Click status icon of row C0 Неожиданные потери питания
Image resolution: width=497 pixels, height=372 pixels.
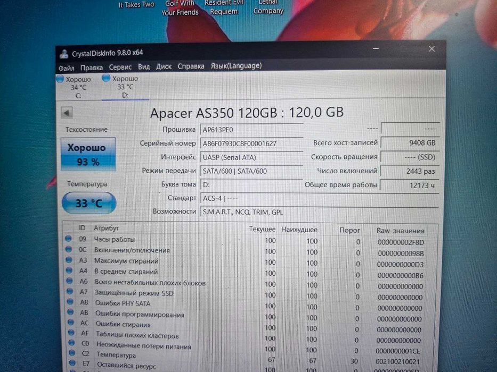point(71,343)
